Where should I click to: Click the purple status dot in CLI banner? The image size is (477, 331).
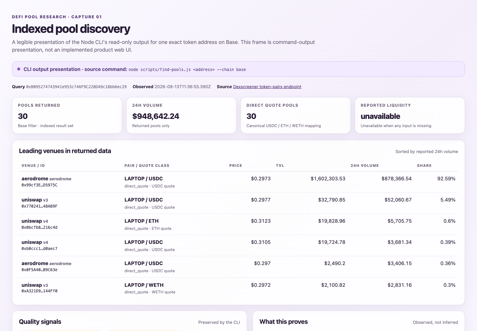coord(19,69)
